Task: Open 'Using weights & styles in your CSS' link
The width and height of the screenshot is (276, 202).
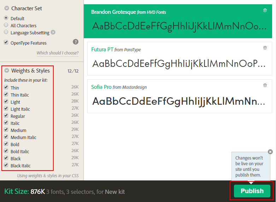Action: click(x=48, y=176)
